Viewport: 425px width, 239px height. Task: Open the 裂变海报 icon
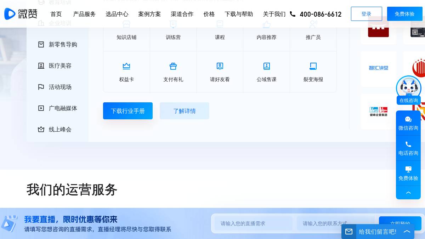pos(313,66)
